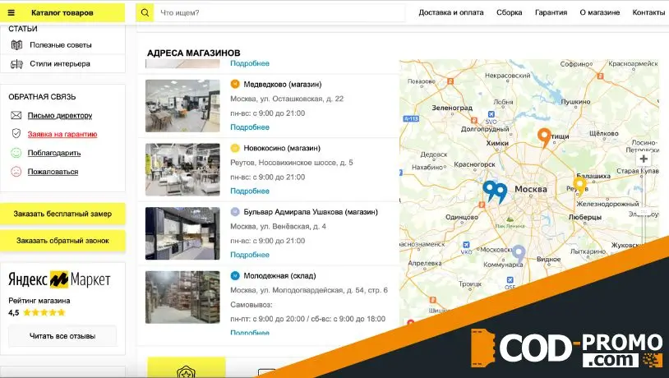
Task: Click the orange map pin near Мытищи
Action: pyautogui.click(x=543, y=136)
